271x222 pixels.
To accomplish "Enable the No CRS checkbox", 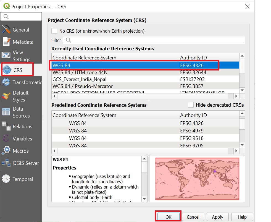I will coord(54,31).
